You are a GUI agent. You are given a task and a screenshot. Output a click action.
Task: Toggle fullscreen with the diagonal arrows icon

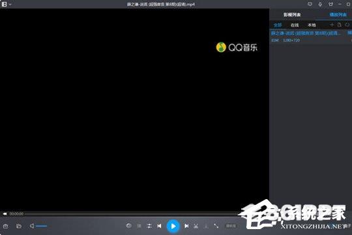tap(216, 226)
